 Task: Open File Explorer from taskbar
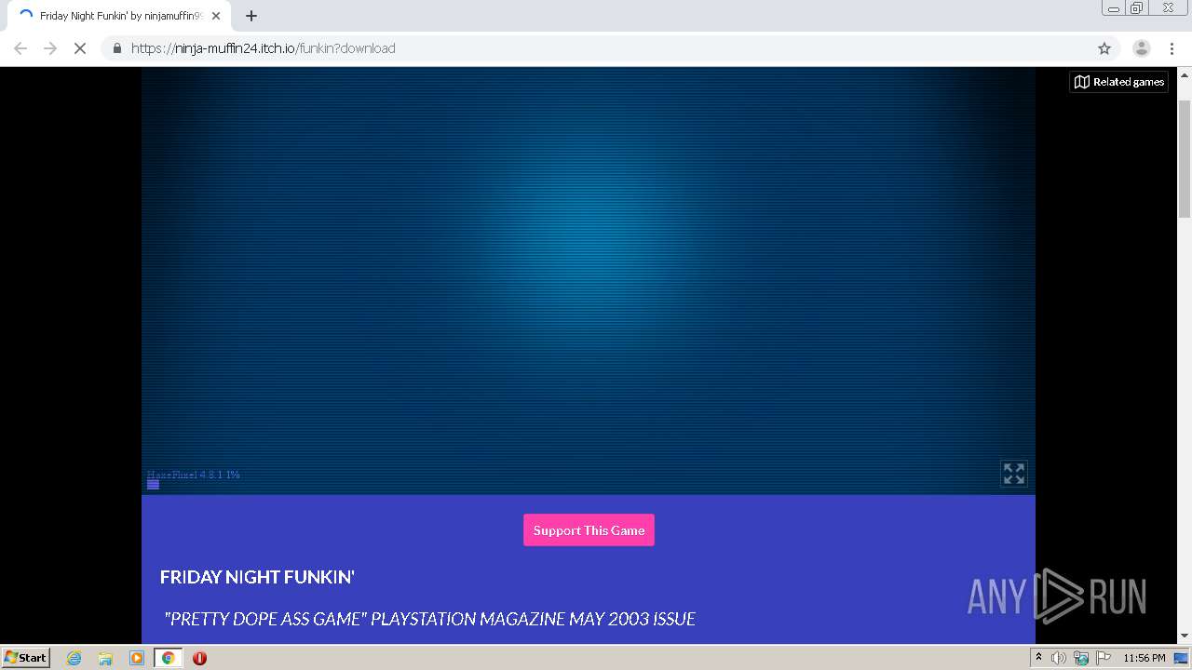[105, 658]
